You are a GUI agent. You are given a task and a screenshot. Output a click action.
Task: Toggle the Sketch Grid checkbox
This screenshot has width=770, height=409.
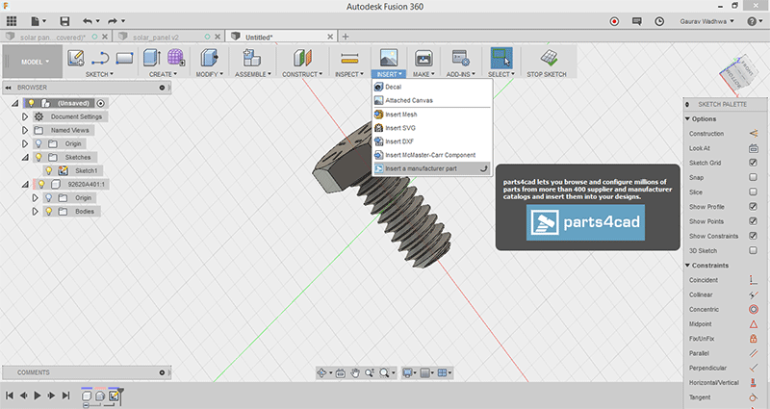click(753, 163)
